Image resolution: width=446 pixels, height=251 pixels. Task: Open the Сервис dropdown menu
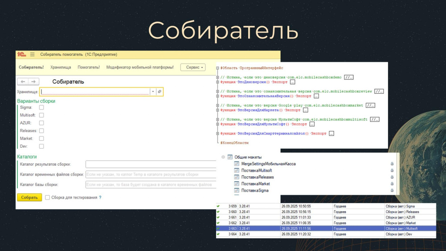[x=193, y=68]
